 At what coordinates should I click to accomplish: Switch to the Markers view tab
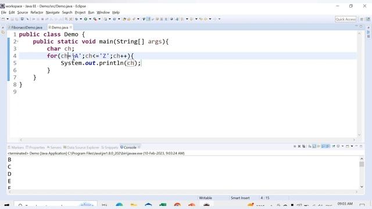16,147
